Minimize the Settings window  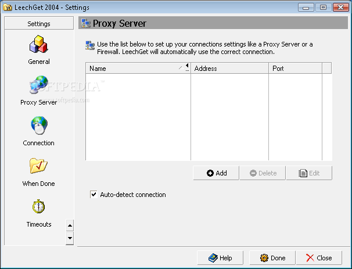tap(306, 8)
